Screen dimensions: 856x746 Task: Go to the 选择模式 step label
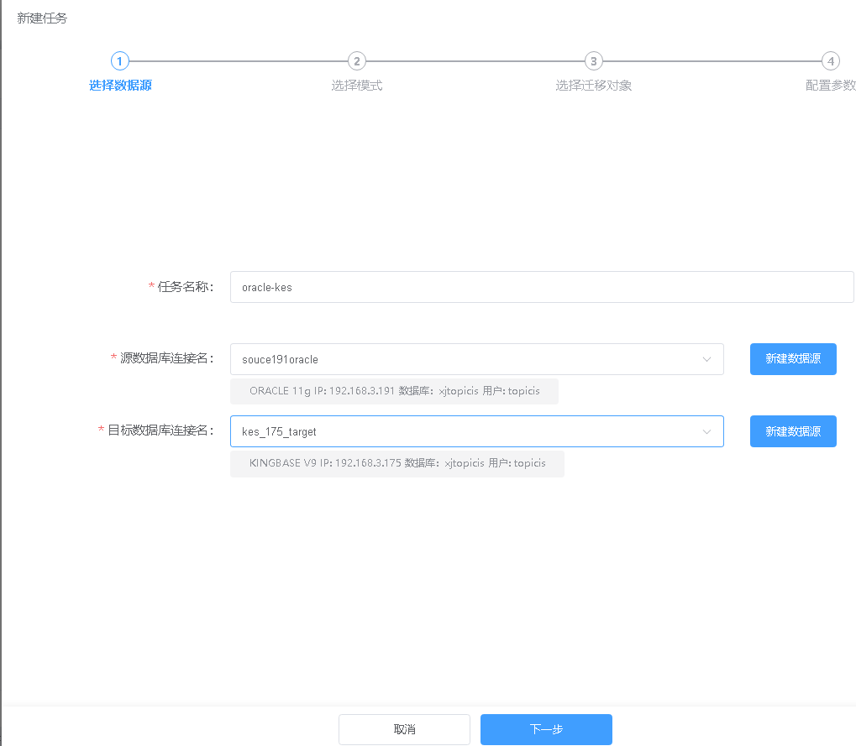(357, 86)
